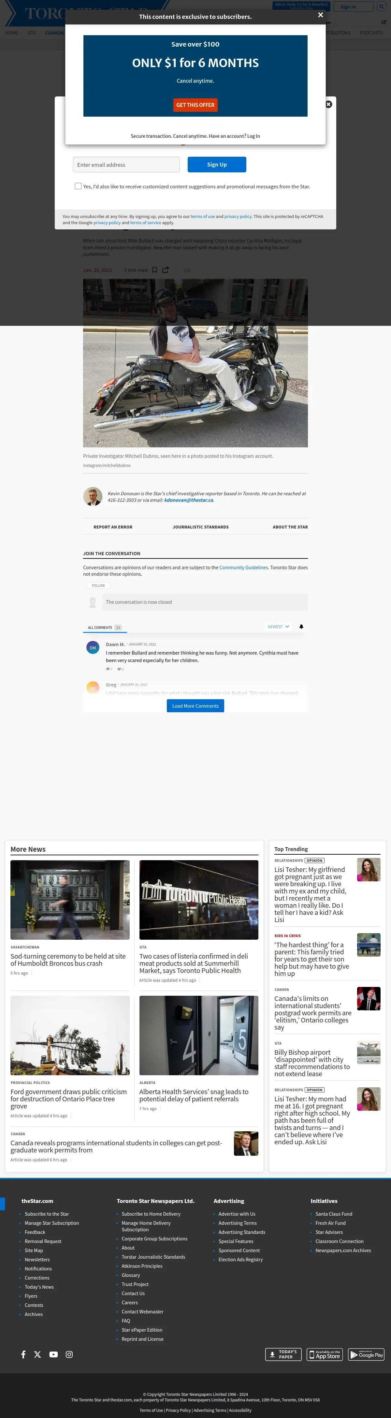Click the Accessibility link at page bottom

[x=240, y=1410]
